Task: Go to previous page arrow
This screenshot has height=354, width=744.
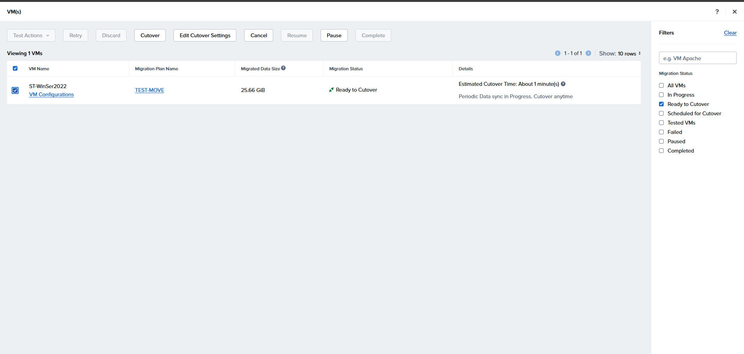Action: [558, 53]
